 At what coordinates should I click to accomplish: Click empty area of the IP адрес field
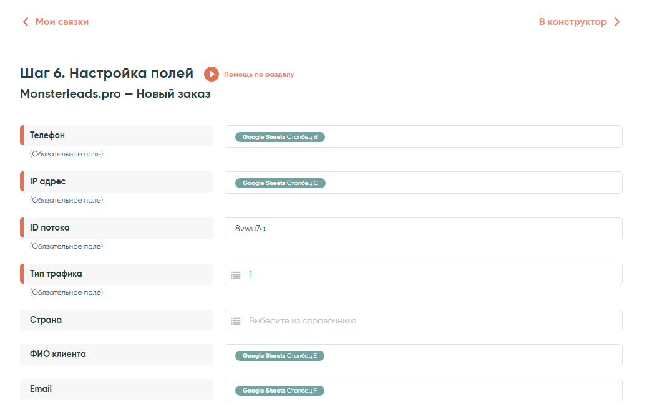click(x=474, y=183)
